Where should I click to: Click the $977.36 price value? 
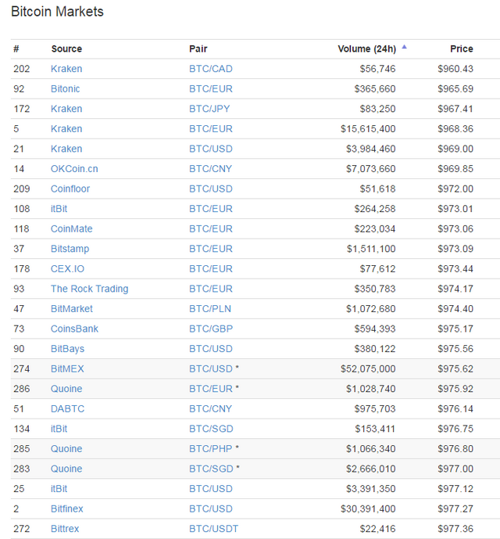click(455, 529)
